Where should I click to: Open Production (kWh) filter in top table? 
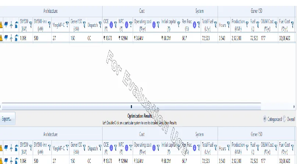click(247, 25)
